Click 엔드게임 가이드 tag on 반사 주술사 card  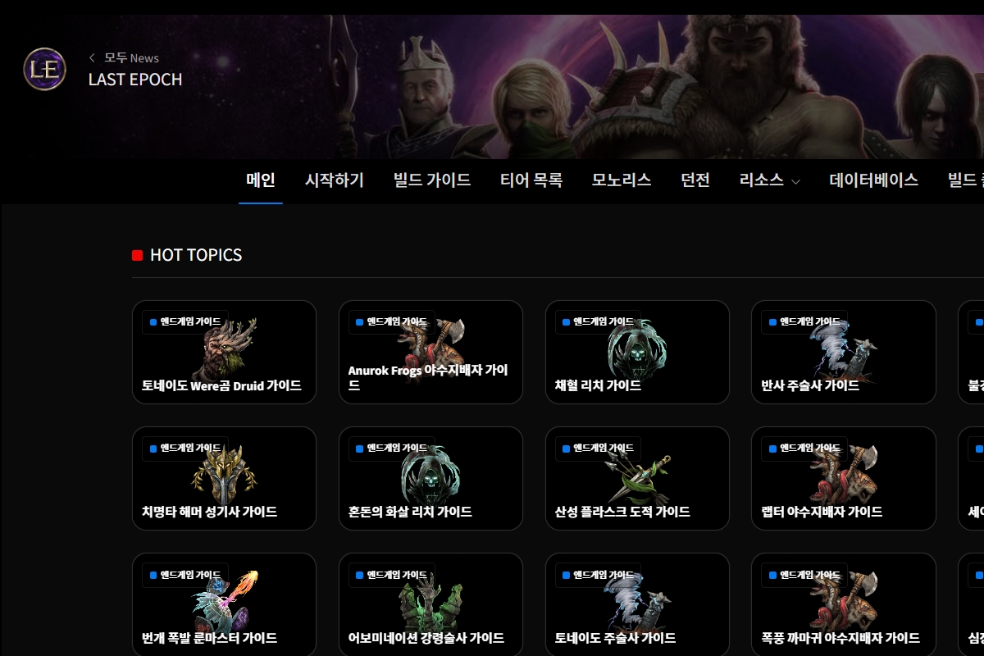pyautogui.click(x=804, y=322)
